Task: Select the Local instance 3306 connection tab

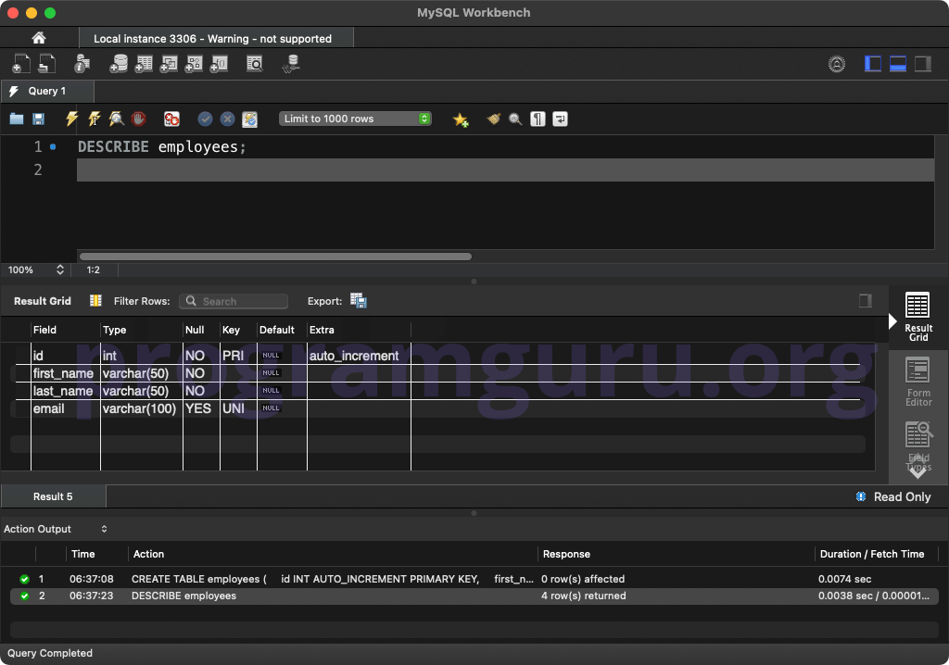Action: coord(216,38)
